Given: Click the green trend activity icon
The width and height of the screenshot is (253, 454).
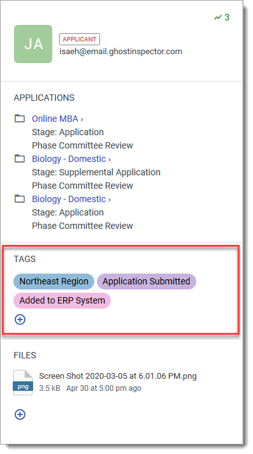Looking at the screenshot, I should pos(218,17).
